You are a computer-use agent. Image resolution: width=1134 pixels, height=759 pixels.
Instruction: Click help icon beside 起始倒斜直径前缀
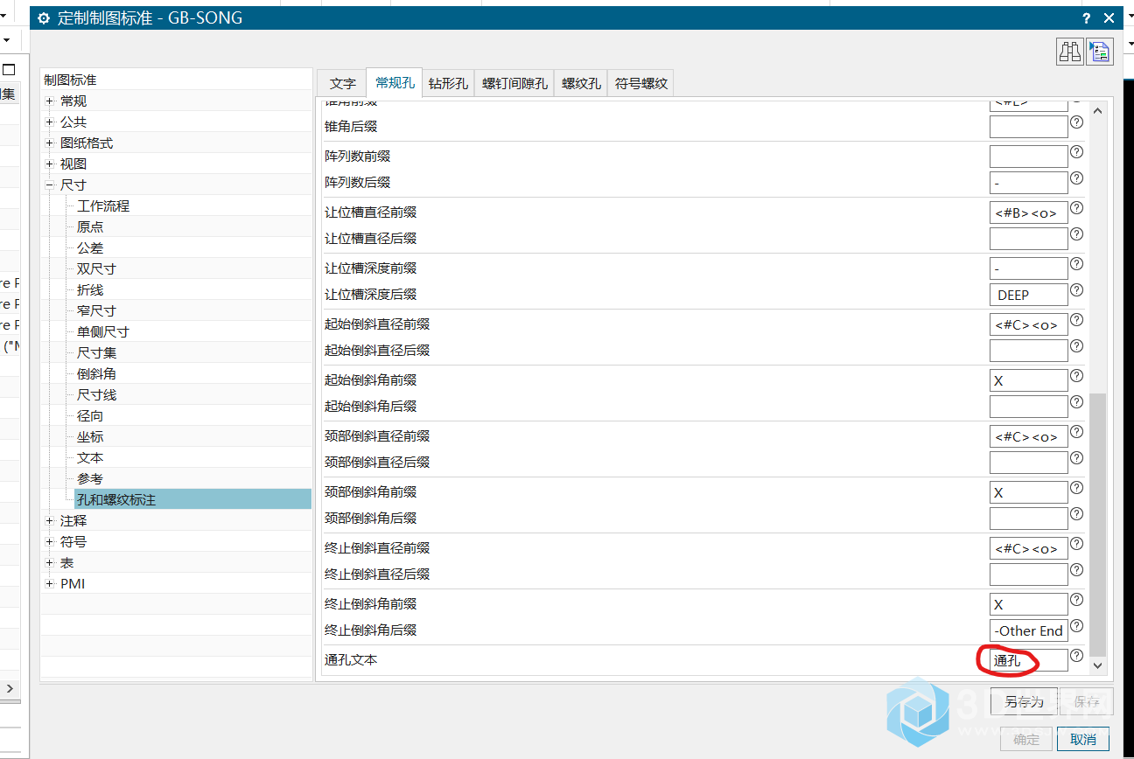point(1076,320)
